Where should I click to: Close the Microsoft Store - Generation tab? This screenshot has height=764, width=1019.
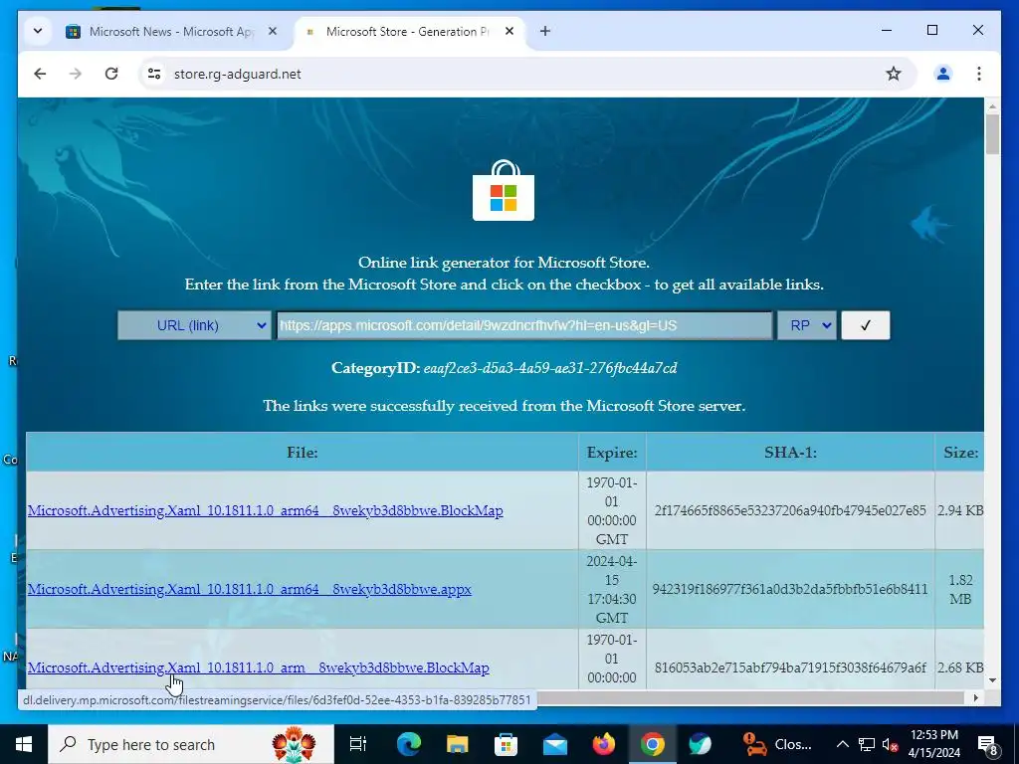[509, 31]
